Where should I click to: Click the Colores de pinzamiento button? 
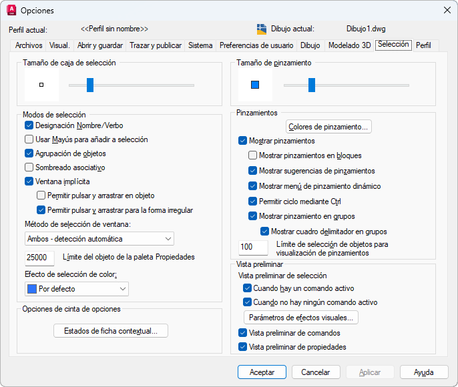(328, 126)
